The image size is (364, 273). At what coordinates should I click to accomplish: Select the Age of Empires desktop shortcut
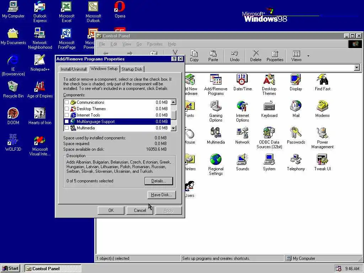[40, 89]
